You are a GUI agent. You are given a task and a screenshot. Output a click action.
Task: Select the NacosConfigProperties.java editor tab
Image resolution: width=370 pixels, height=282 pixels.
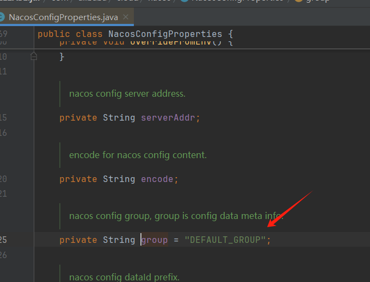click(66, 17)
